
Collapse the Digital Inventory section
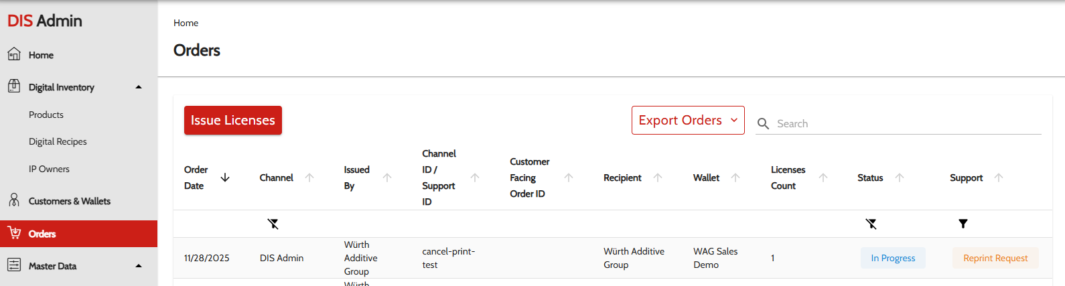click(139, 87)
